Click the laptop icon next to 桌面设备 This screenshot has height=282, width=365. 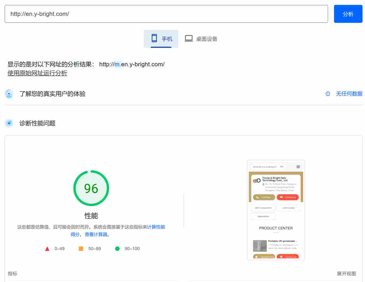189,38
